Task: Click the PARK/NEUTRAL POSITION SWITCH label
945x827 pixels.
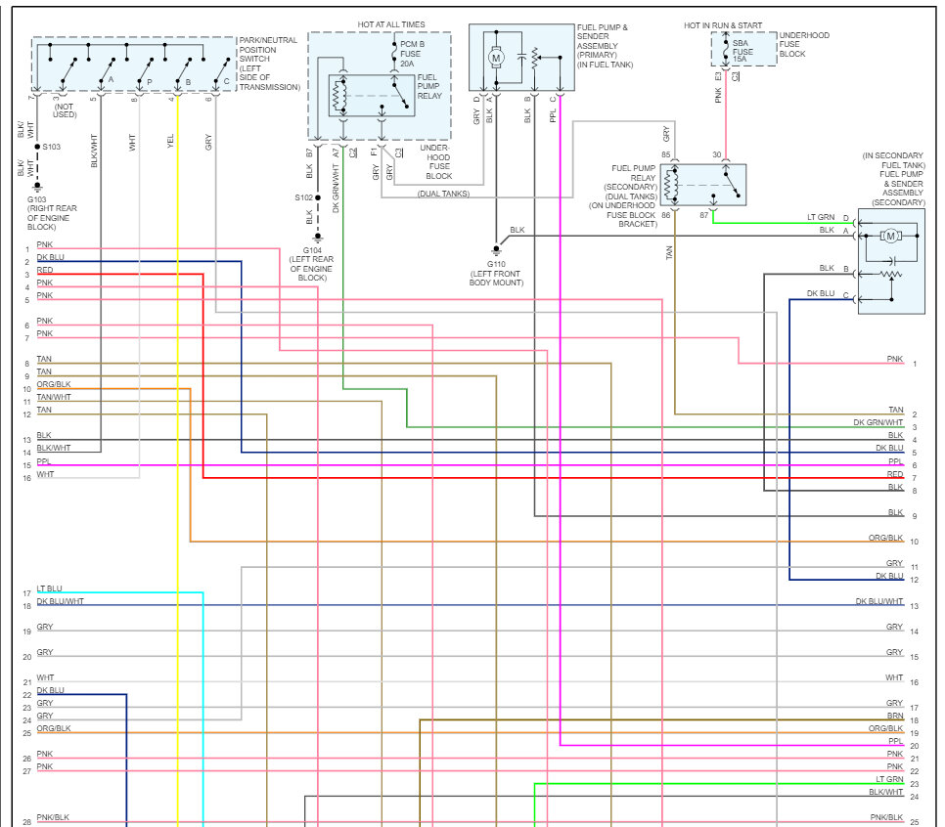Action: click(269, 64)
